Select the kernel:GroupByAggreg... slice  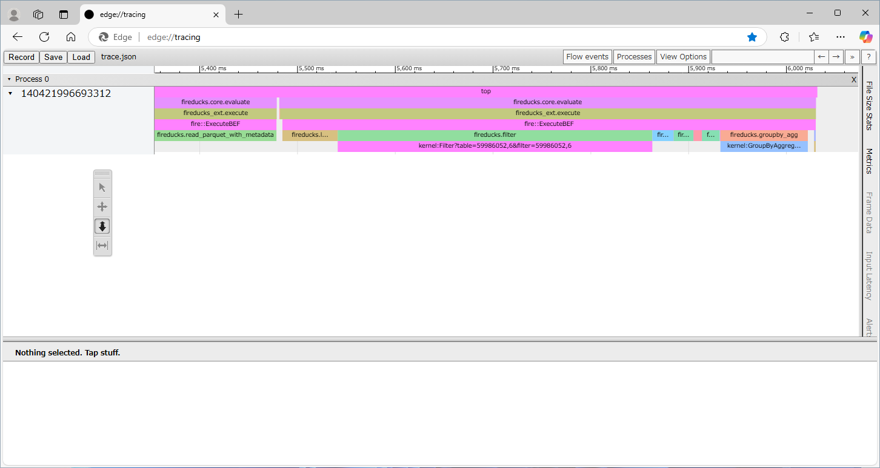click(764, 146)
